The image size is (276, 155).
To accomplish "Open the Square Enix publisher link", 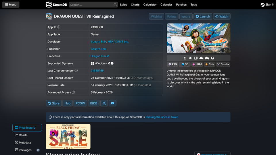I will point(99,49).
